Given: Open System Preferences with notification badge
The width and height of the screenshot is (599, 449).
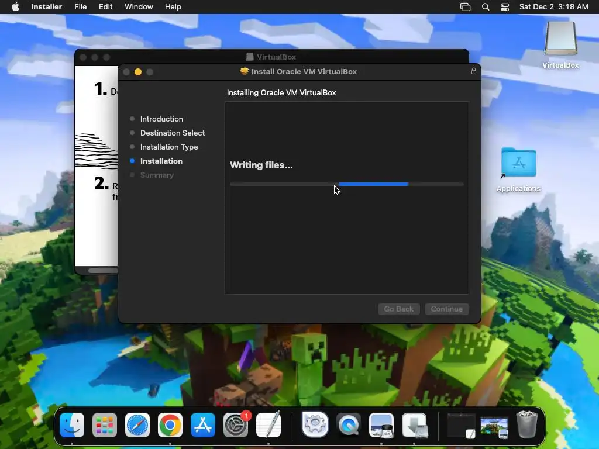Looking at the screenshot, I should tap(236, 425).
